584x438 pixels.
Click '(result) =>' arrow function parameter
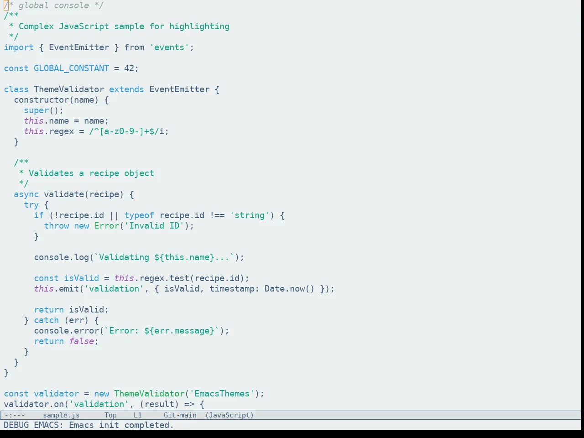click(167, 404)
